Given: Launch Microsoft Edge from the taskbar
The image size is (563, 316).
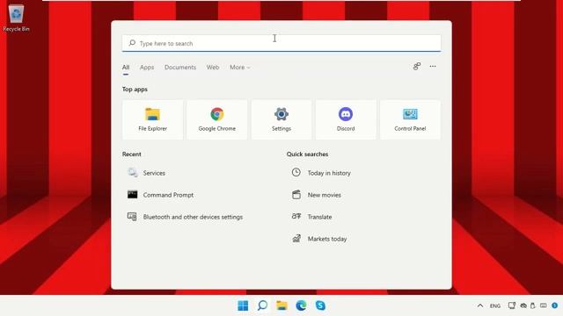Looking at the screenshot, I should (x=301, y=305).
